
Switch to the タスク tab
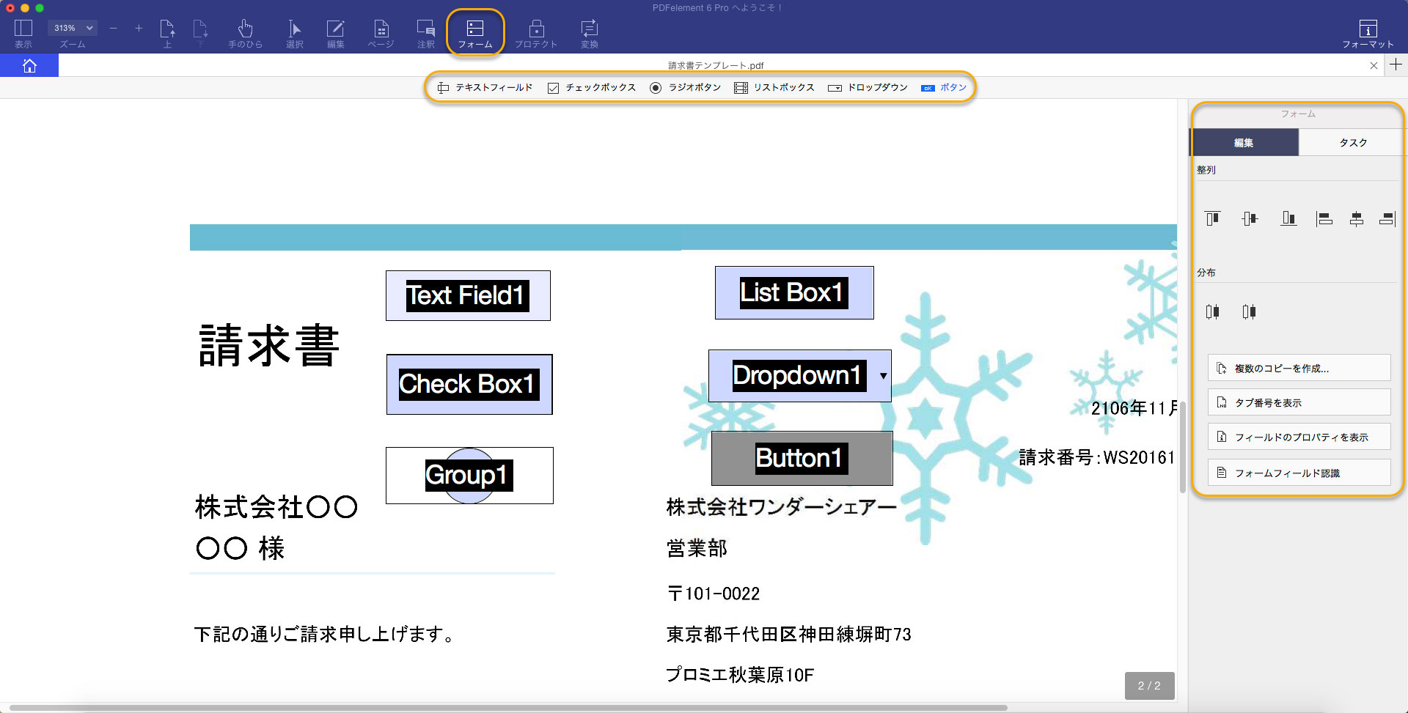[x=1353, y=142]
